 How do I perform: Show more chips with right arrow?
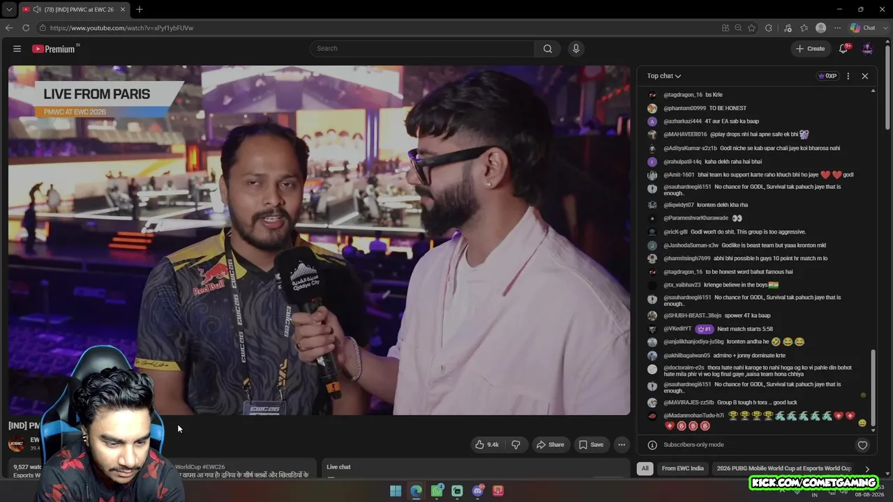coord(867,469)
